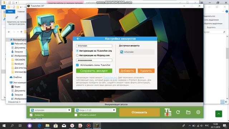Toggle the Аккаунты checkbox in bottom bar
This screenshot has width=229, height=129.
[31, 115]
